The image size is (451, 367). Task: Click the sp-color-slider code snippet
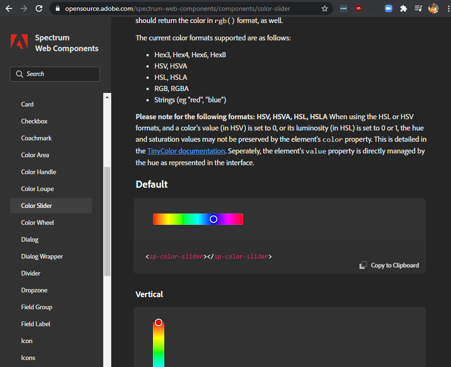208,257
